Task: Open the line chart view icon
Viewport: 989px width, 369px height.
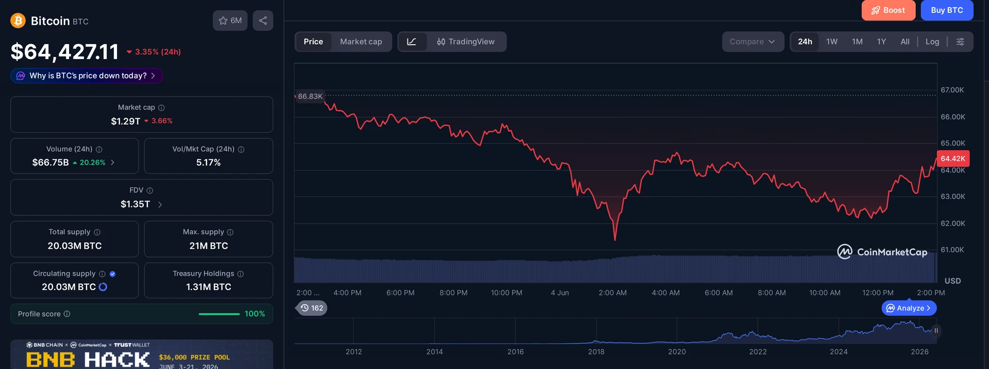Action: click(x=412, y=42)
